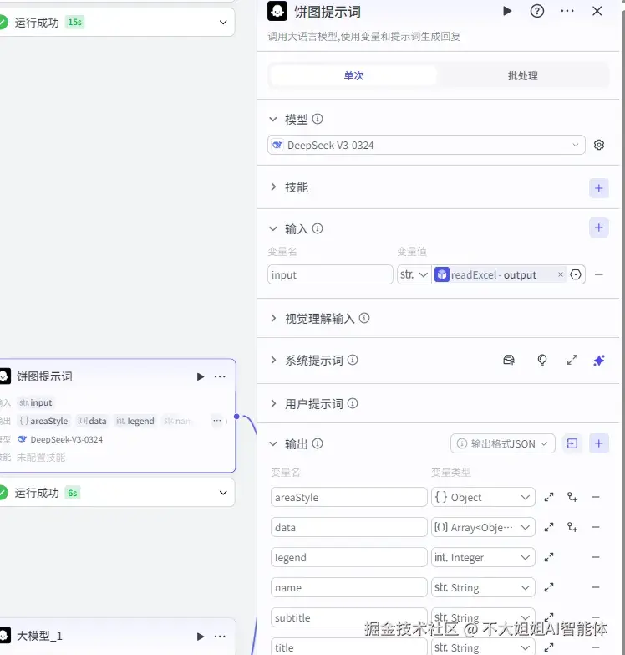Switch to the 单次 tab
The image size is (625, 655).
[x=353, y=75]
